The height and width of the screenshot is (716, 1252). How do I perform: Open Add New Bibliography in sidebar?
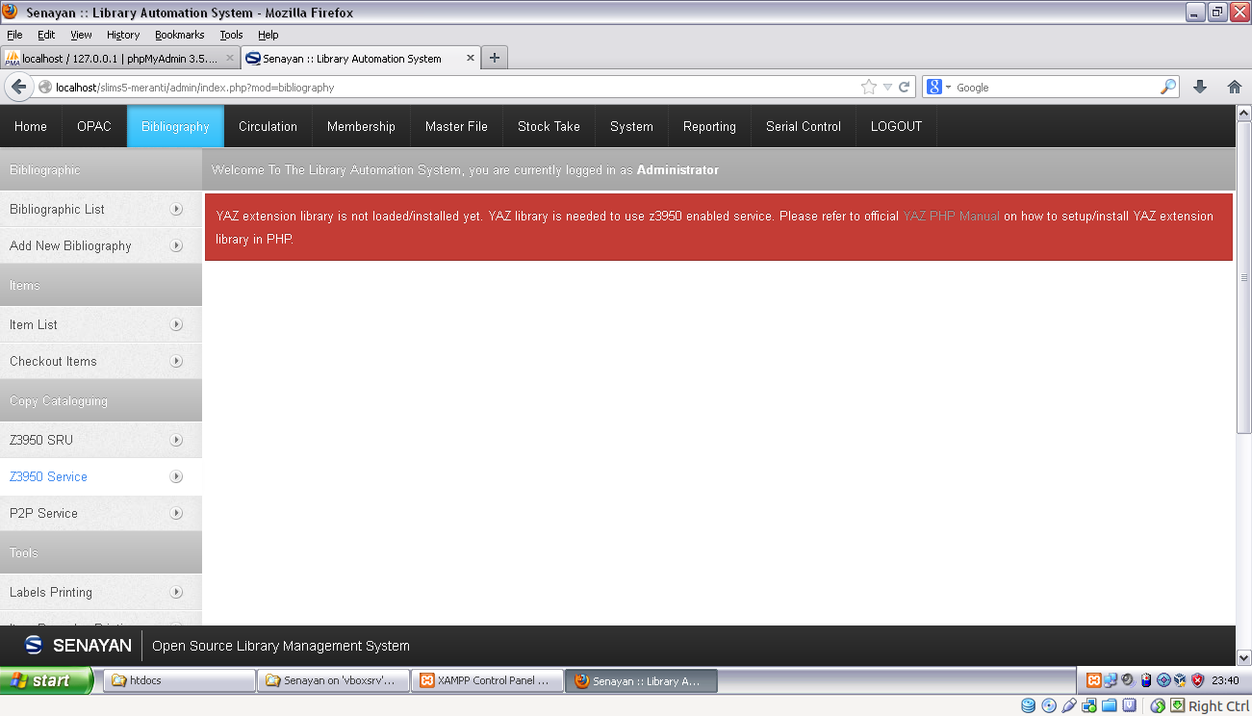[x=101, y=245]
